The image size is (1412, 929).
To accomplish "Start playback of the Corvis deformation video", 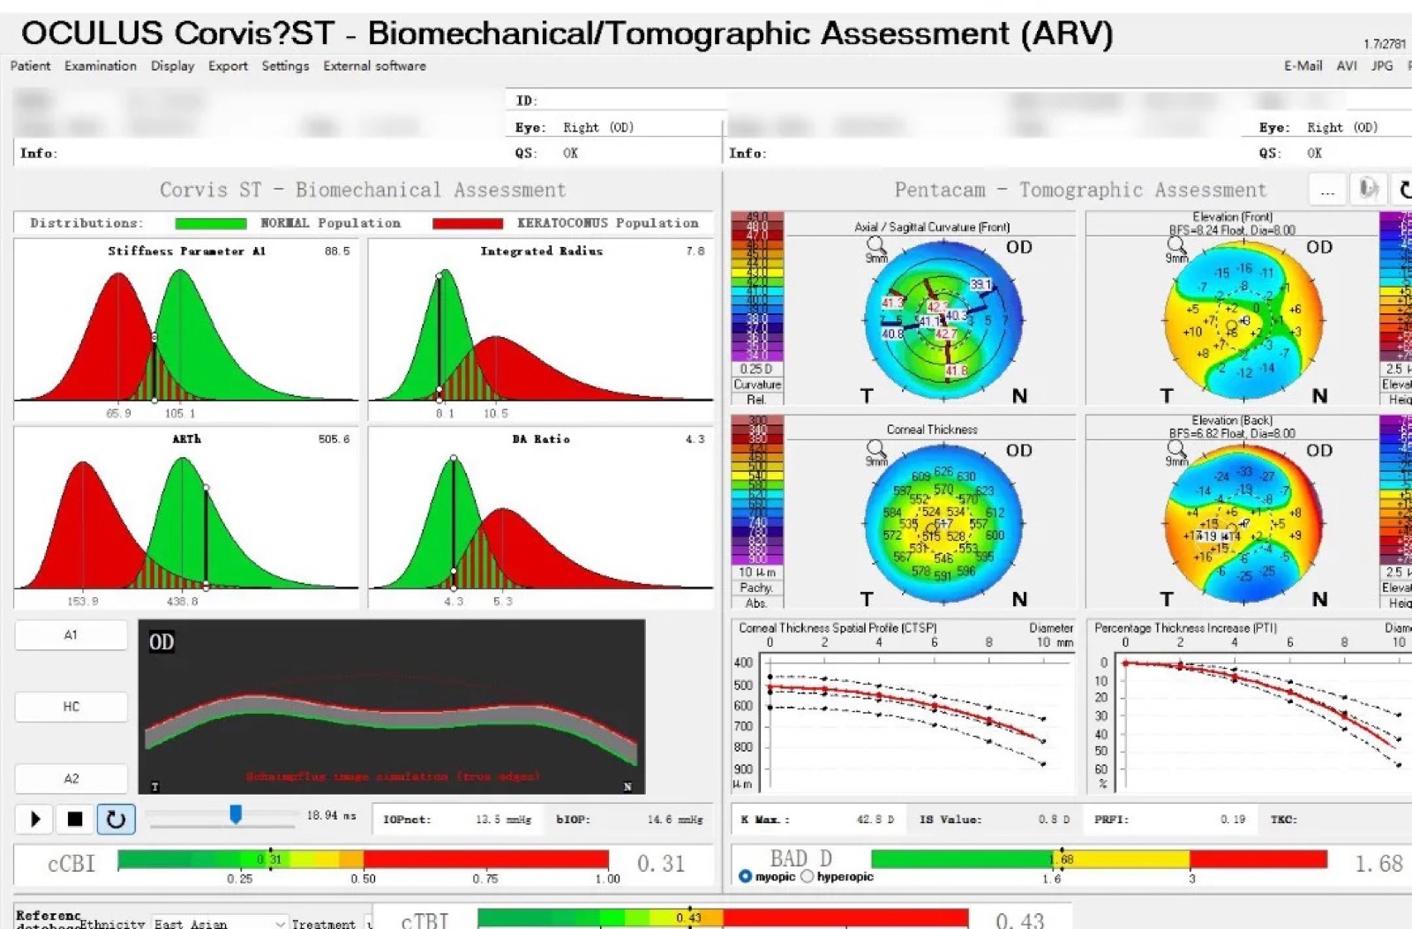I will click(x=35, y=820).
